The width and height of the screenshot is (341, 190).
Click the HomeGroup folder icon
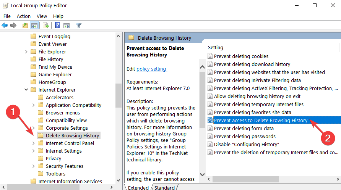pos(33,82)
